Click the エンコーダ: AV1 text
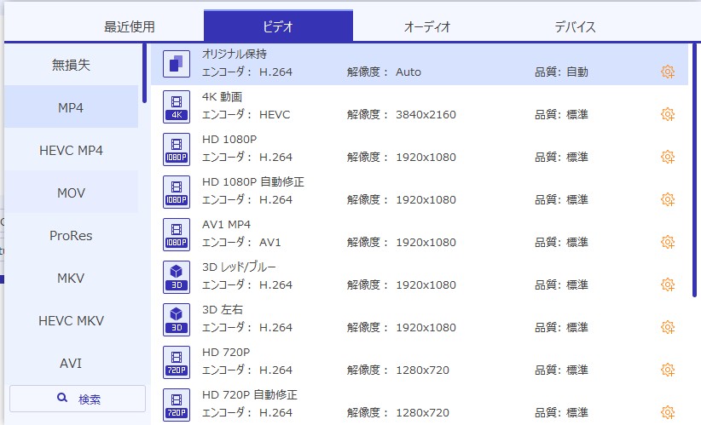This screenshot has width=701, height=425. coord(241,242)
